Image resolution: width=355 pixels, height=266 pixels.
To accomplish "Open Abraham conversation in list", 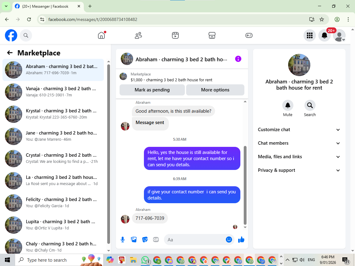I will click(x=53, y=70).
